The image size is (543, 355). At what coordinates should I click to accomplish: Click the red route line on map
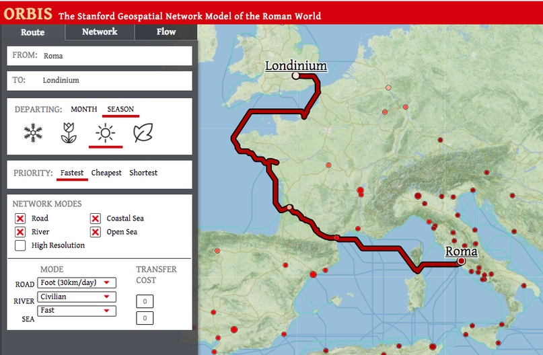[x=275, y=195]
